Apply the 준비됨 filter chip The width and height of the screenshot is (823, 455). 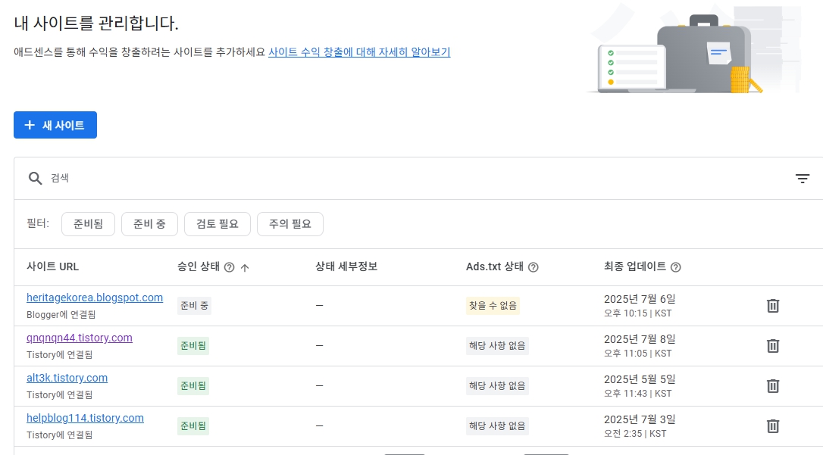pyautogui.click(x=88, y=224)
